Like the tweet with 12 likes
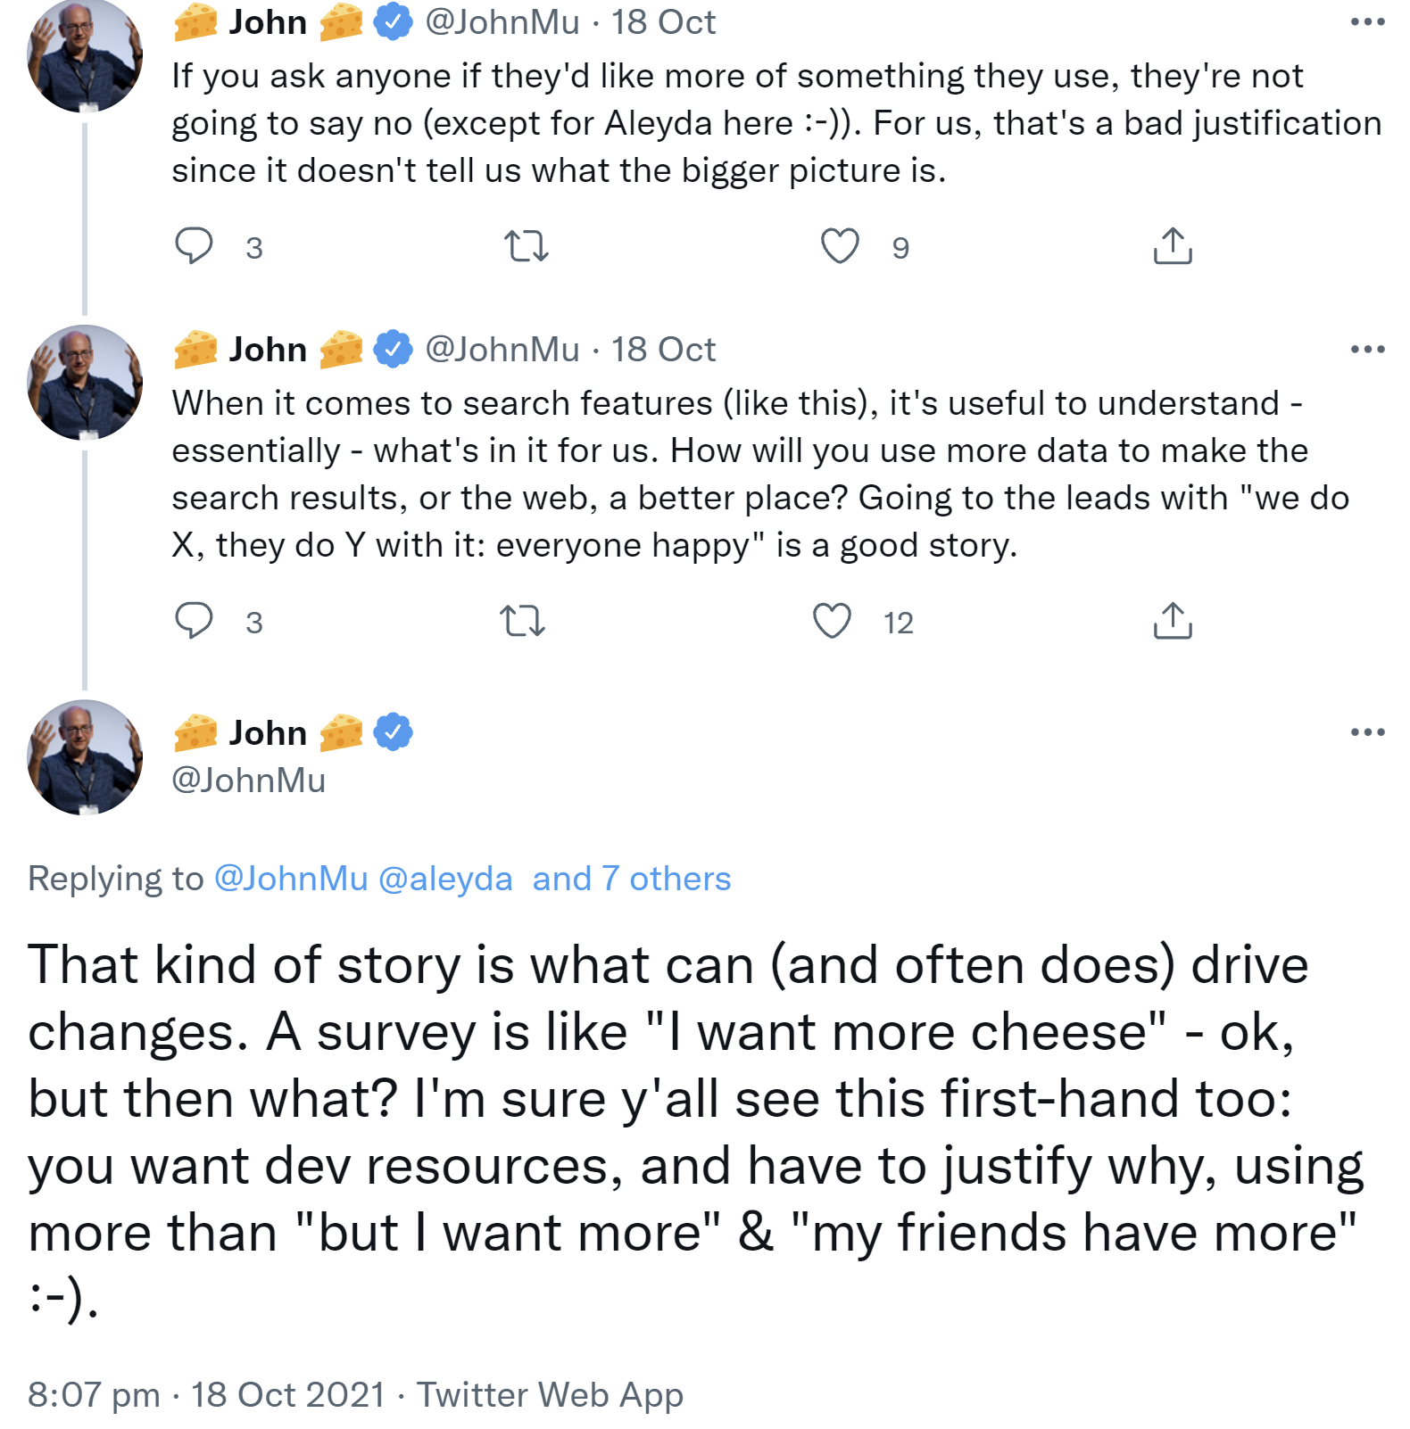This screenshot has width=1410, height=1429. 832,621
